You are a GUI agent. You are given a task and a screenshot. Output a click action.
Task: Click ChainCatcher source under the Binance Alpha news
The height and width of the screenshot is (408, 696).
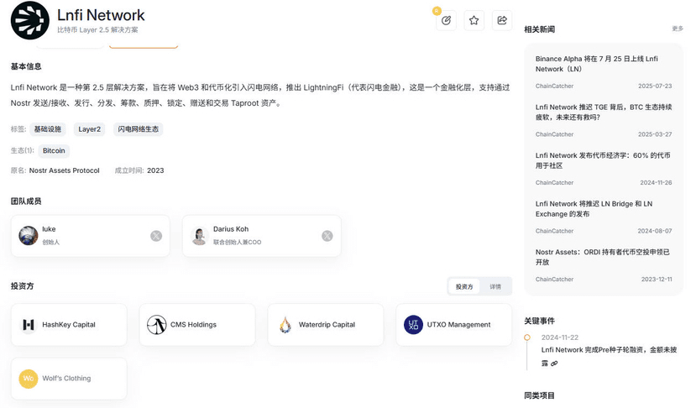554,86
